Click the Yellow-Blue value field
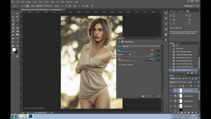Screen dimensions: 211x119 [157, 60]
